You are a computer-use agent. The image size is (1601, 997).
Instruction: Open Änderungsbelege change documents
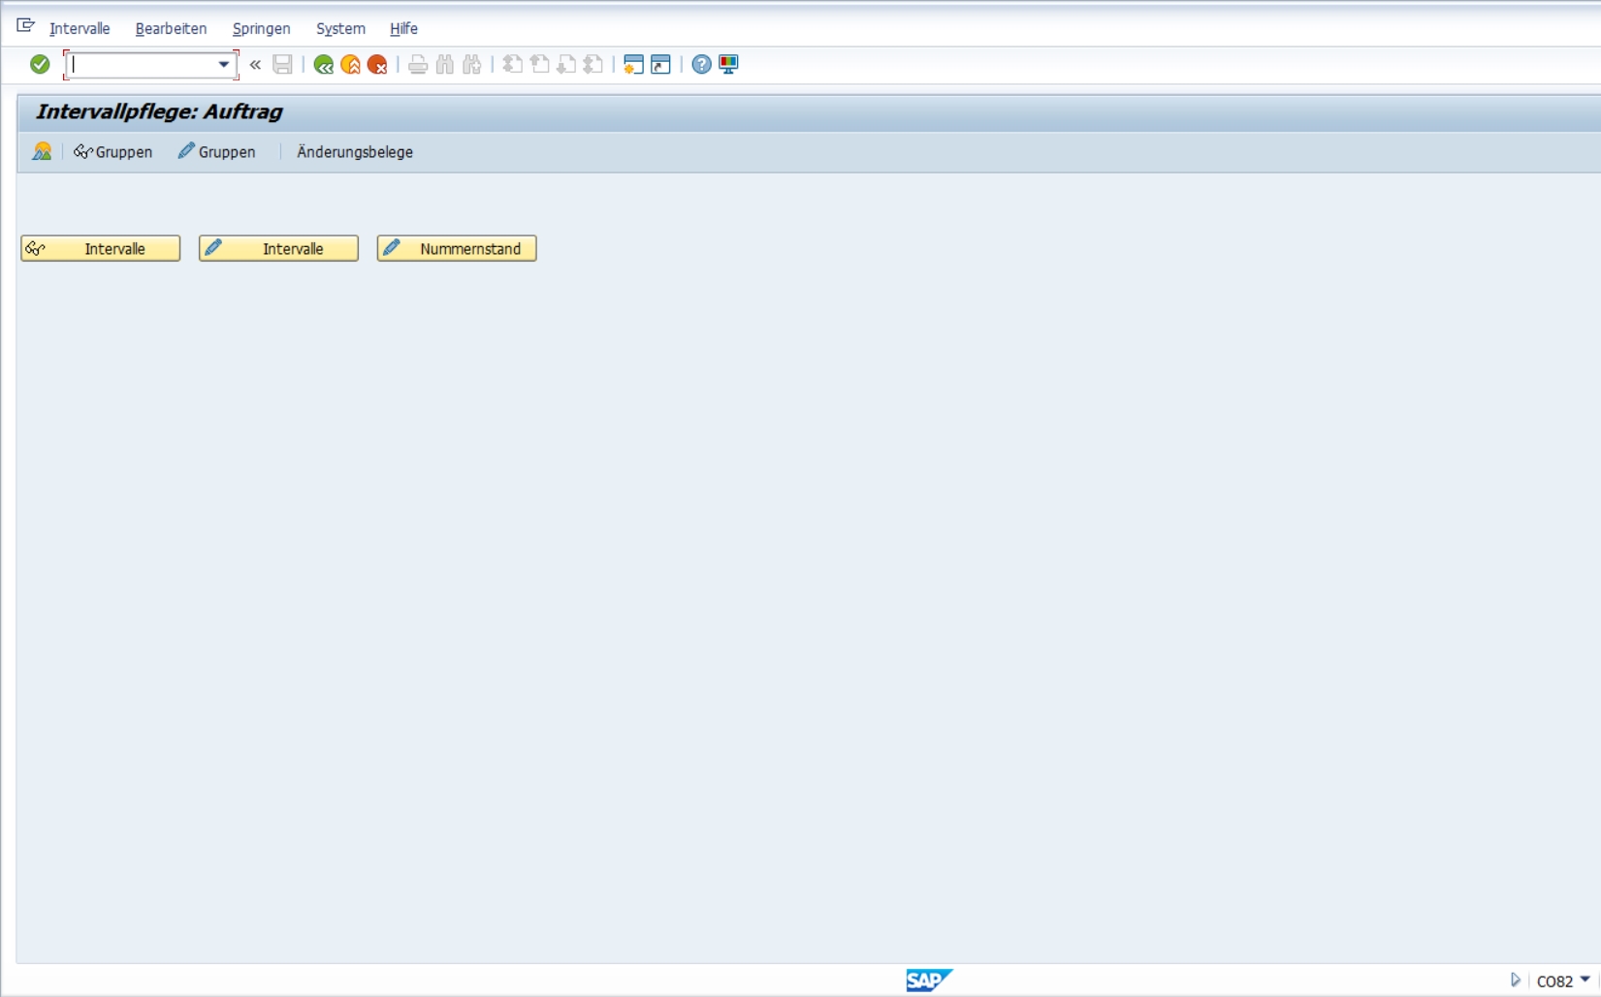(355, 152)
